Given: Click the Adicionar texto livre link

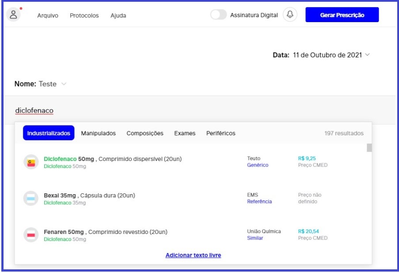Looking at the screenshot, I should coord(193,255).
